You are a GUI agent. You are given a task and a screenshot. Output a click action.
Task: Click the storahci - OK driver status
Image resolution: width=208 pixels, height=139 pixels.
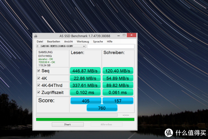[x=46, y=59]
